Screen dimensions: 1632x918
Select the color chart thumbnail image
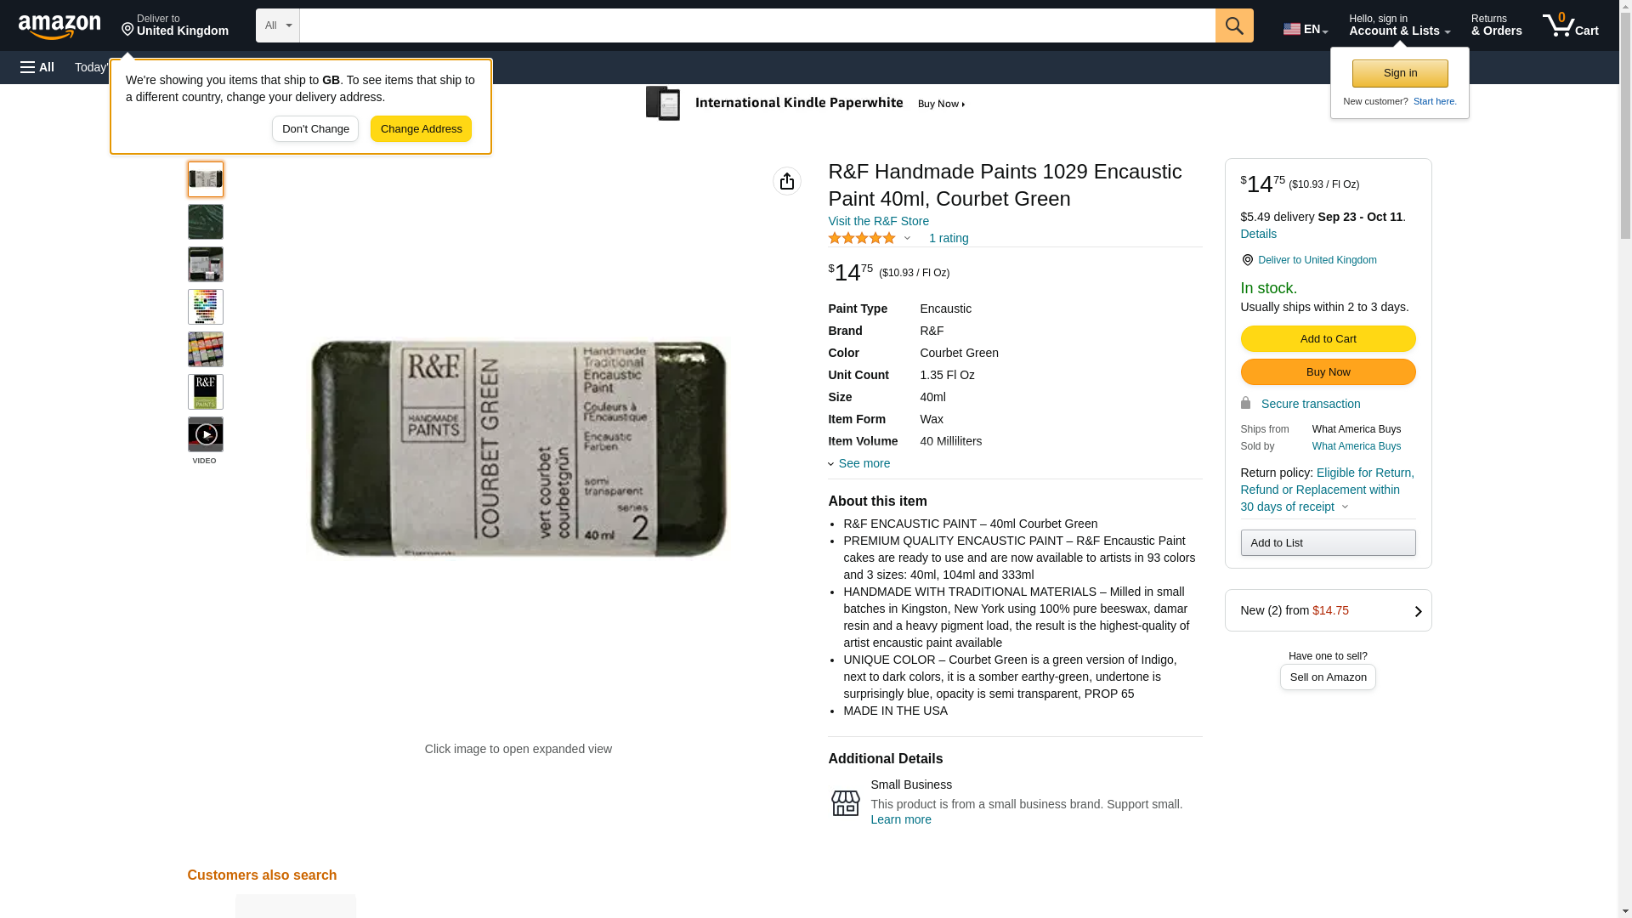[206, 307]
